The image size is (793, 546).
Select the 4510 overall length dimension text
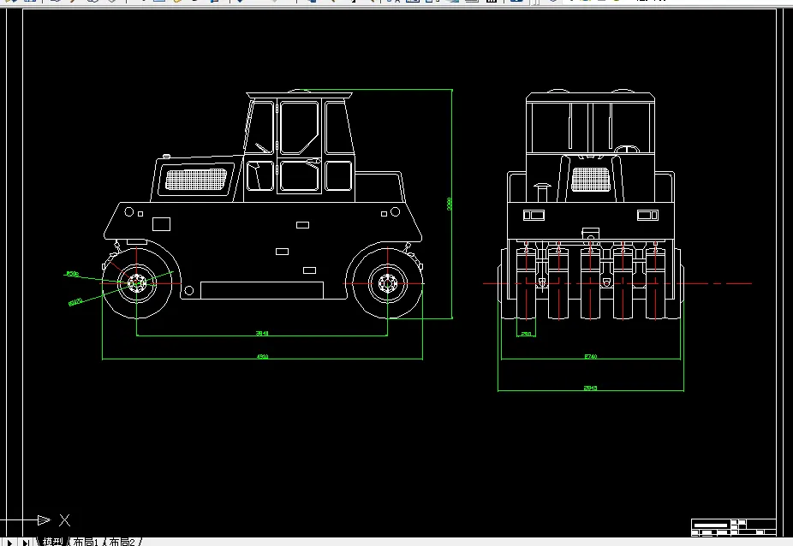(x=262, y=356)
